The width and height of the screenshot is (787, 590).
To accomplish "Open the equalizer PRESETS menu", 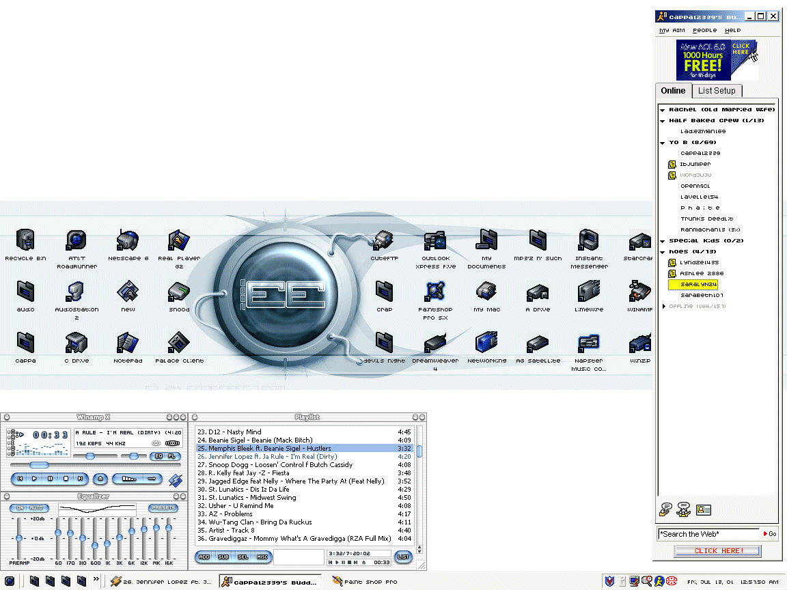I will pyautogui.click(x=163, y=508).
